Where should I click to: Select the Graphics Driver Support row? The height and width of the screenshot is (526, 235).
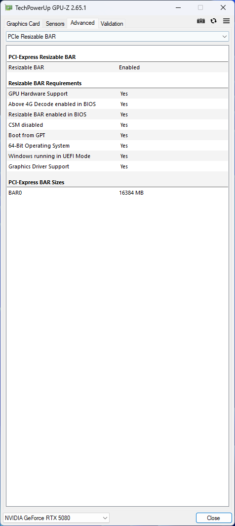click(x=117, y=166)
